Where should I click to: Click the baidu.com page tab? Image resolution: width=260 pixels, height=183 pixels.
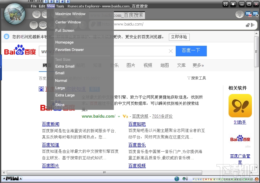click(117, 15)
